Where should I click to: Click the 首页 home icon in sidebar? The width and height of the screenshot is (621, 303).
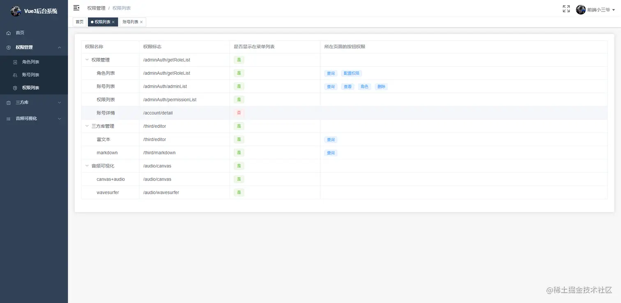pyautogui.click(x=9, y=33)
